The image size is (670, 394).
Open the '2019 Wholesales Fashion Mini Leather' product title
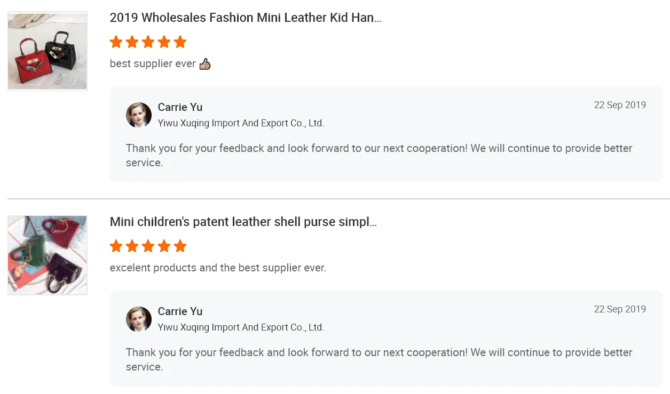point(246,18)
